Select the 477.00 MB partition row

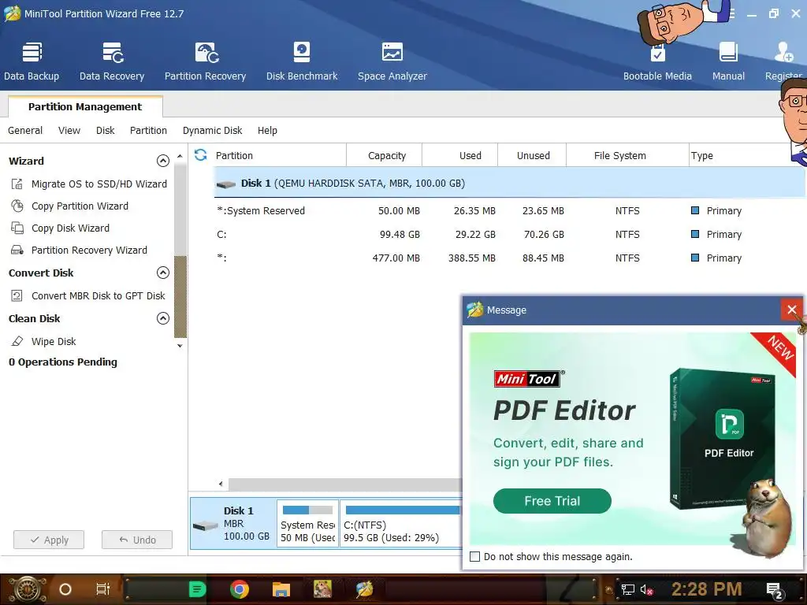[x=510, y=258]
